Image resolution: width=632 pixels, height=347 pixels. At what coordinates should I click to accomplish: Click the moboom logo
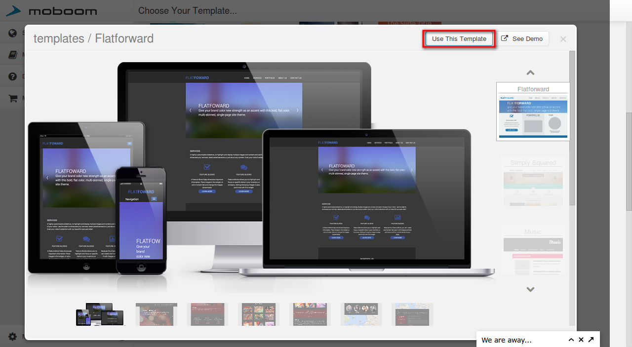54,11
